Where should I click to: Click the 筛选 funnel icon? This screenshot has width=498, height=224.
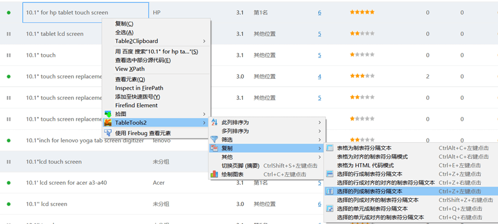tap(215, 140)
